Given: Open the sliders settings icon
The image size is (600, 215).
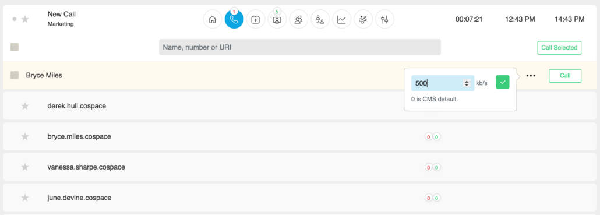Looking at the screenshot, I should click(x=384, y=19).
